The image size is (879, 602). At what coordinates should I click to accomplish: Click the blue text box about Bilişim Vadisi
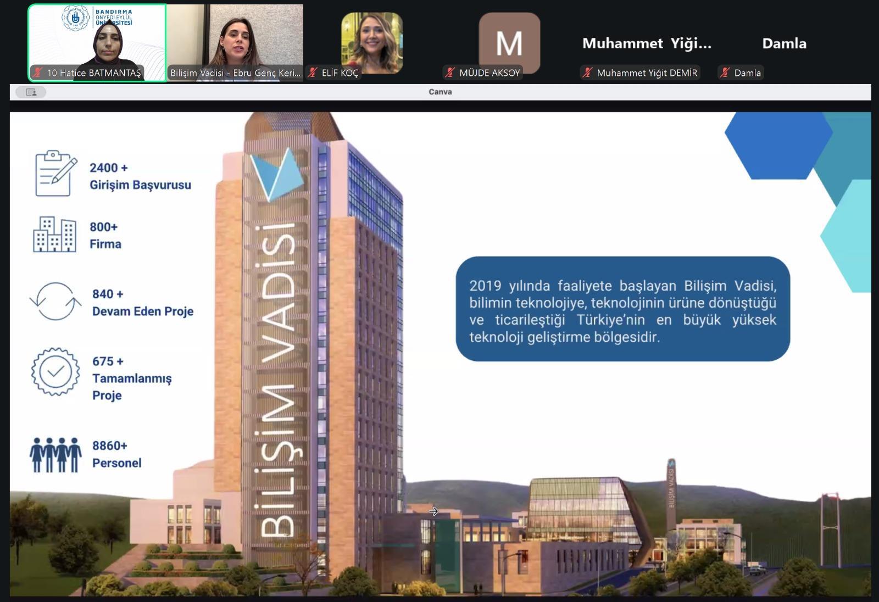[622, 309]
